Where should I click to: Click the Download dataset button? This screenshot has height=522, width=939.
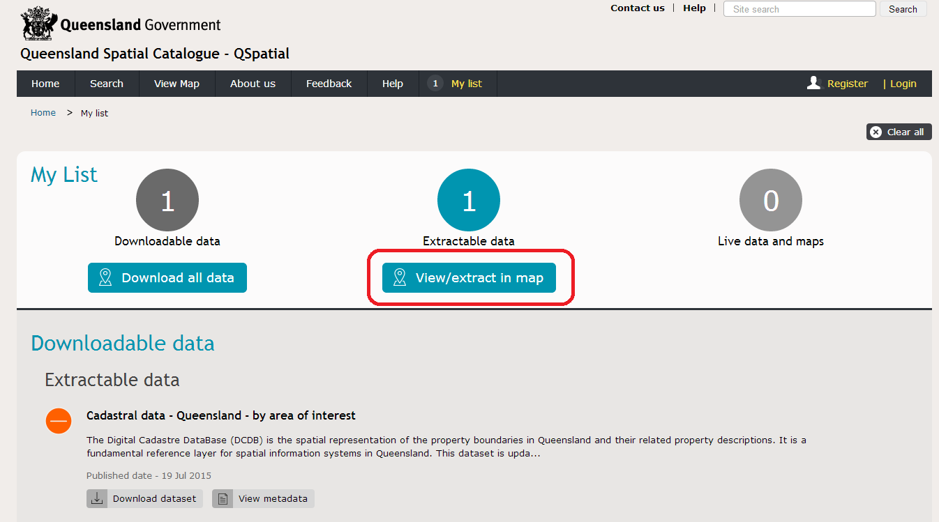click(144, 498)
